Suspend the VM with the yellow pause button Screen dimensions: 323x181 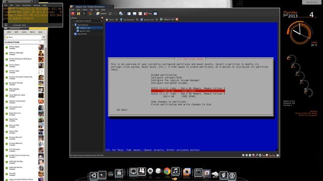79,14
